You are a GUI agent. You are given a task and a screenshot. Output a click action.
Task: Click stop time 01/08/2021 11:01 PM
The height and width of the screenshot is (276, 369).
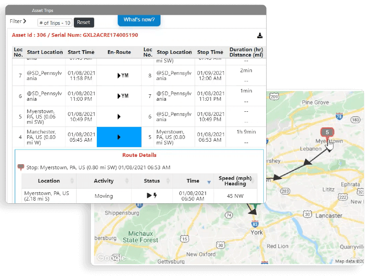[x=210, y=96]
